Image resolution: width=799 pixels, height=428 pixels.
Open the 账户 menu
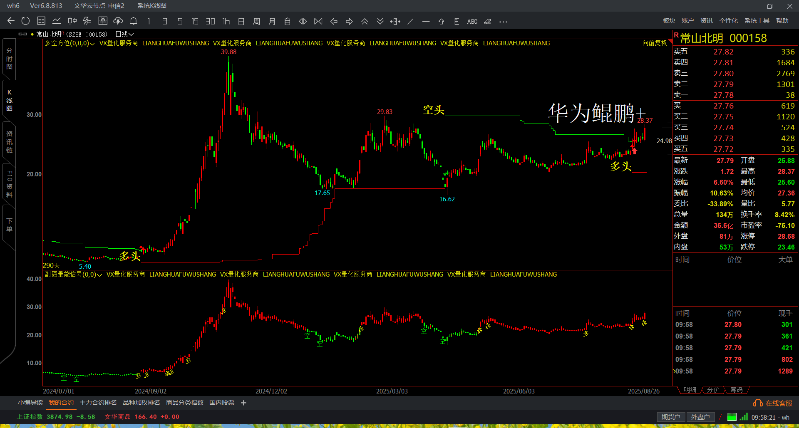688,21
